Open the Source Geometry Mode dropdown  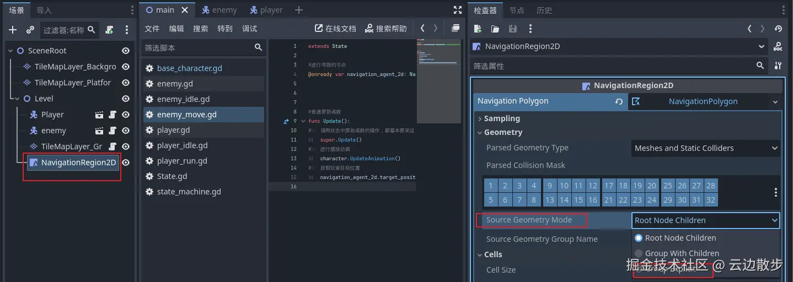coord(705,220)
